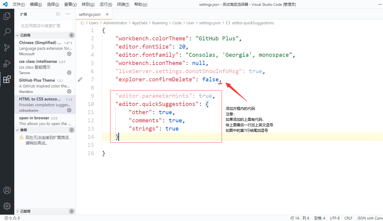This screenshot has height=221, width=383.
Task: Open the 终端(T) menu
Action: click(123, 4)
